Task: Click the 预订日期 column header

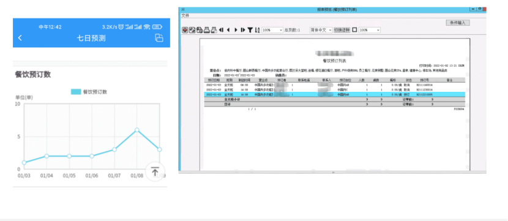Action: point(213,80)
